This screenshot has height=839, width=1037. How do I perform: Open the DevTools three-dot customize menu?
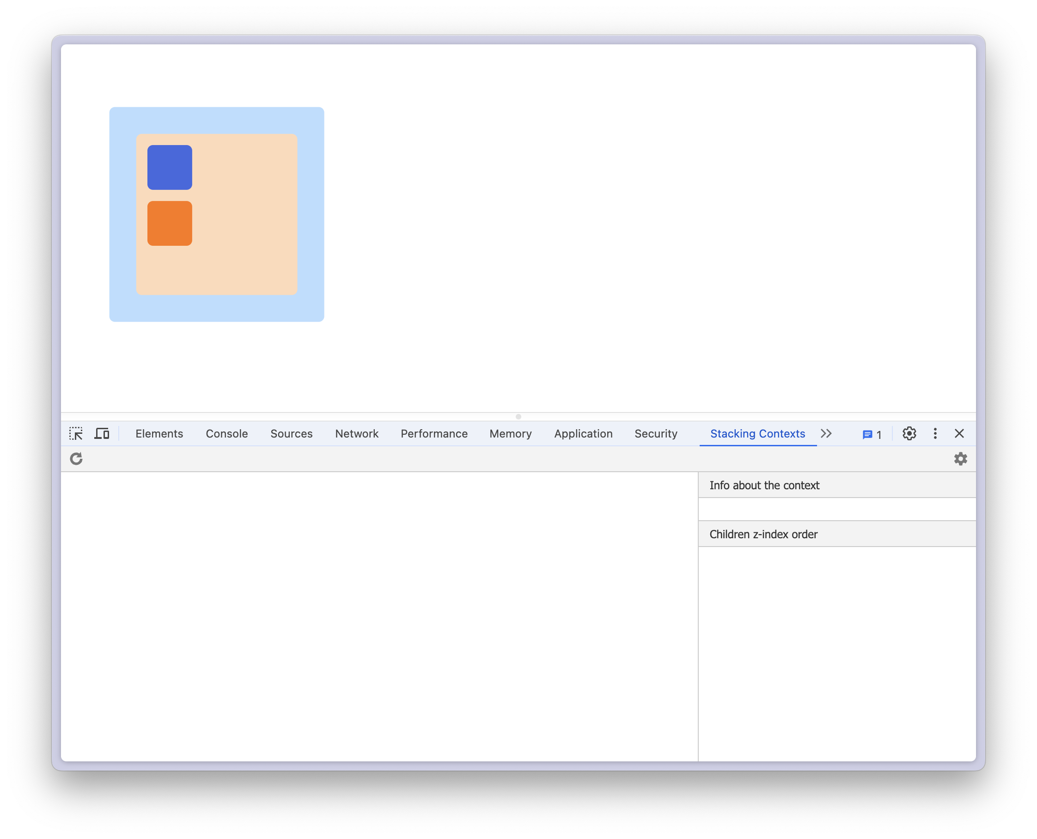coord(935,433)
